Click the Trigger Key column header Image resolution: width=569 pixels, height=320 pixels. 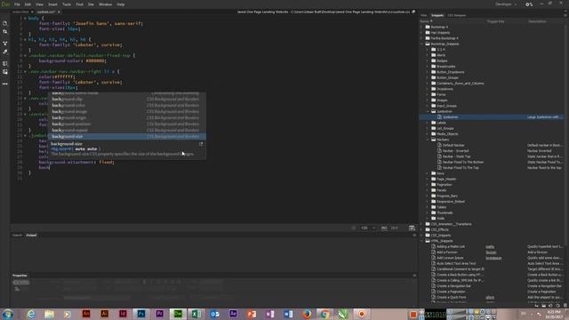click(496, 21)
